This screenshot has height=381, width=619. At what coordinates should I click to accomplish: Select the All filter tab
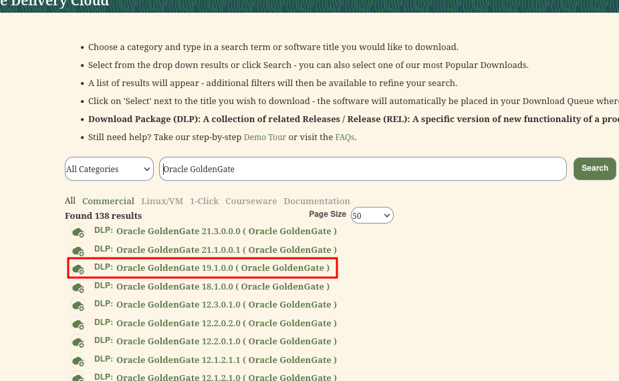[x=70, y=201]
